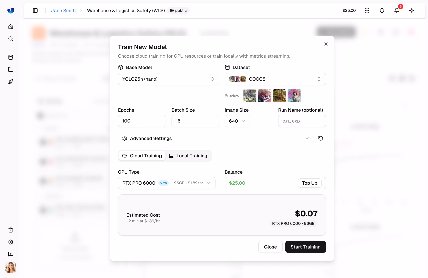Viewport: 428px width, 278px height.
Task: Click the Start Training button
Action: pyautogui.click(x=306, y=247)
